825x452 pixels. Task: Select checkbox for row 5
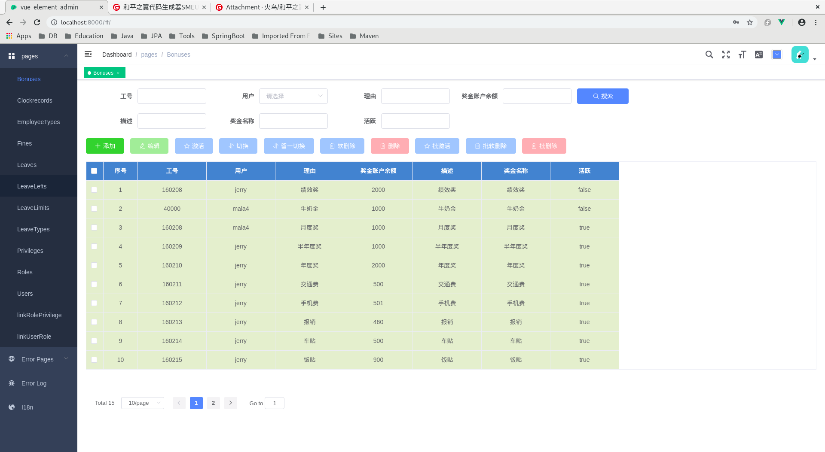point(94,265)
